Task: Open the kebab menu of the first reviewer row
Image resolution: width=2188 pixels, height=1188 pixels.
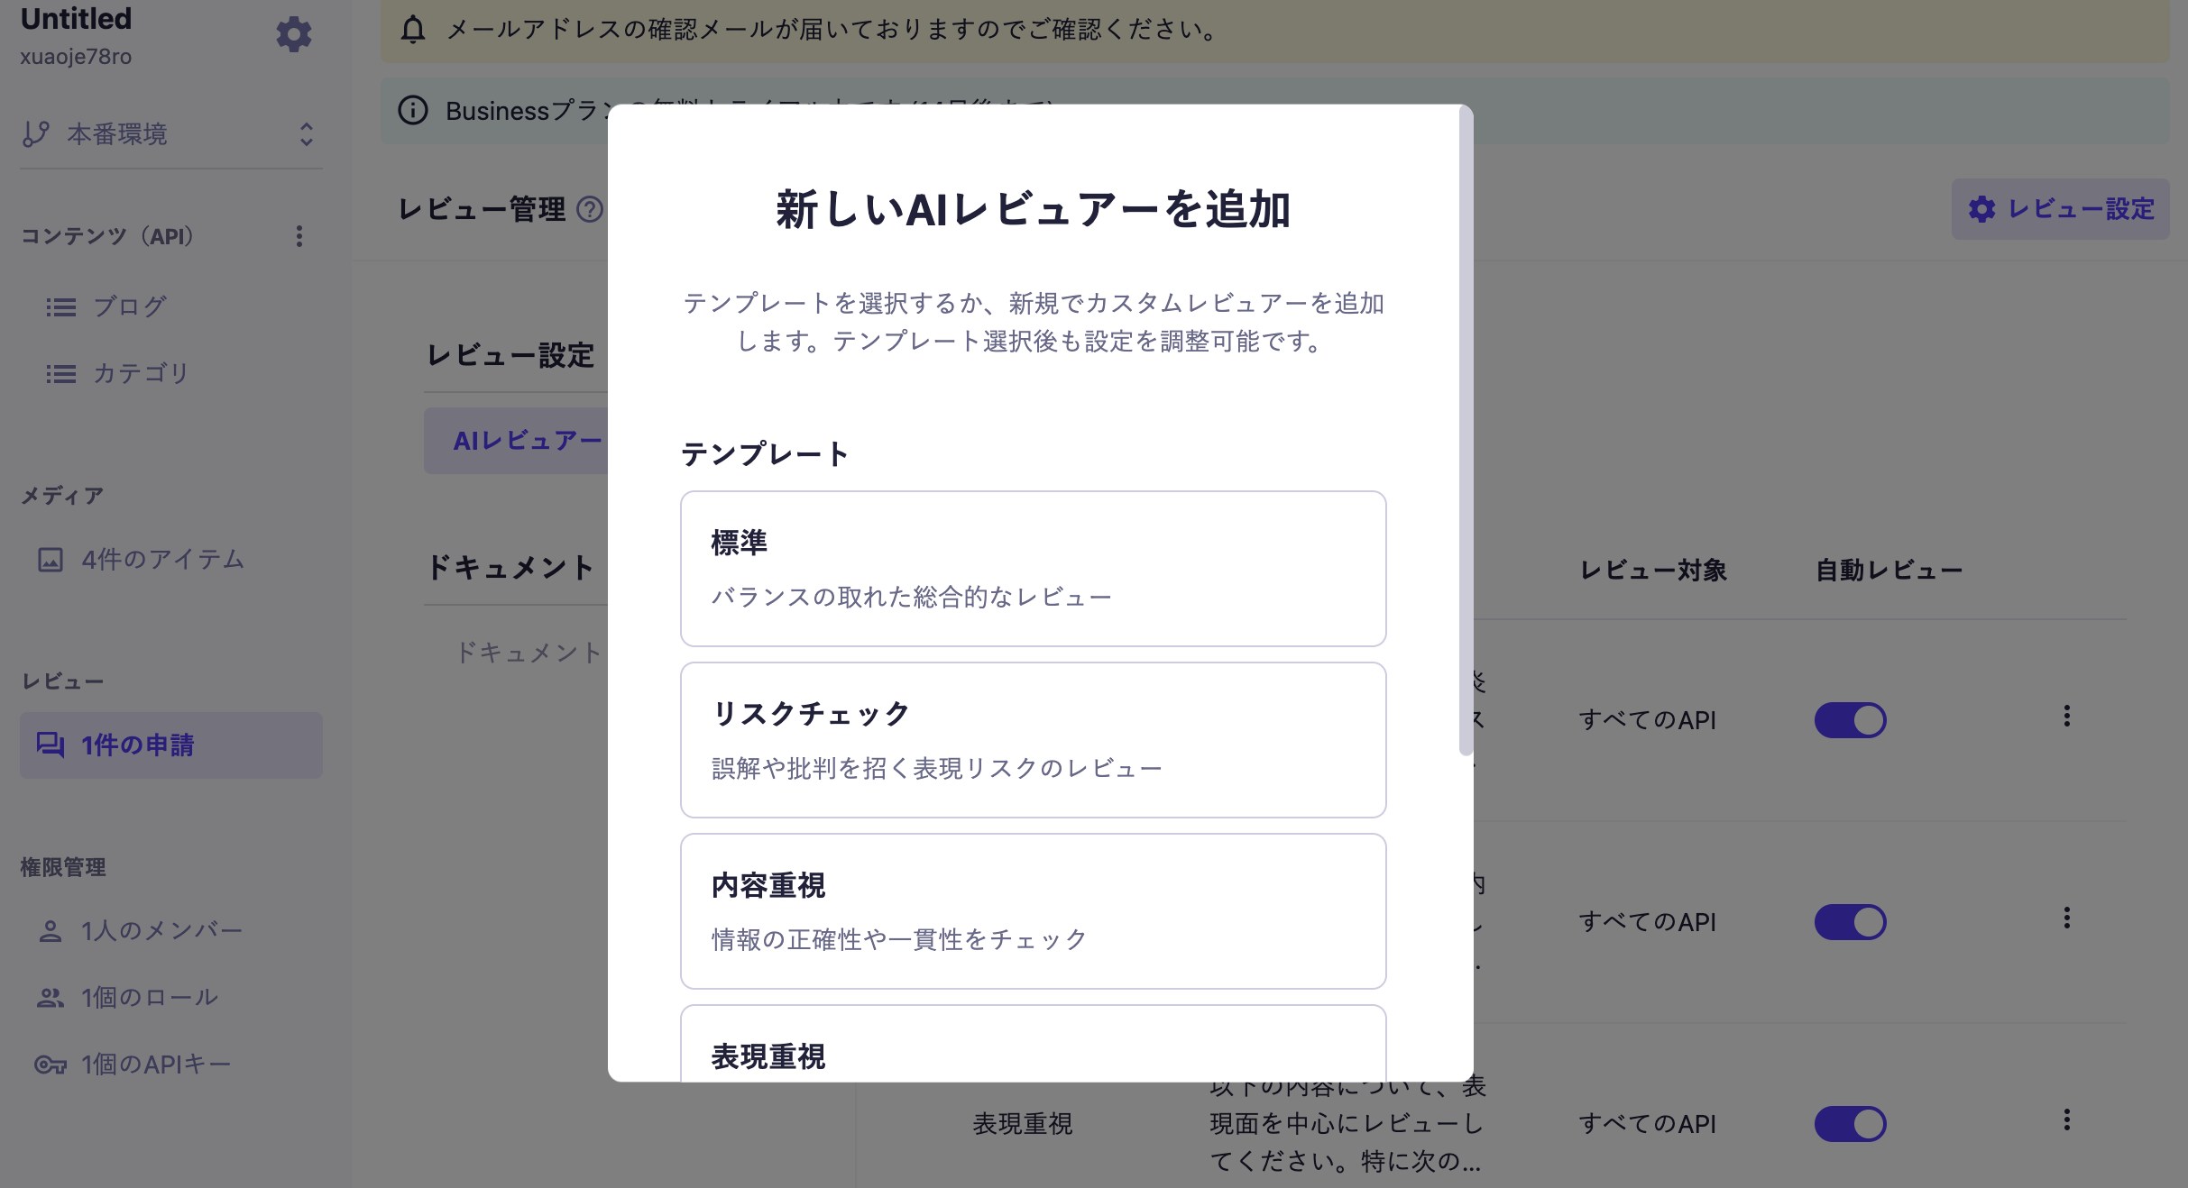Action: pyautogui.click(x=2066, y=717)
